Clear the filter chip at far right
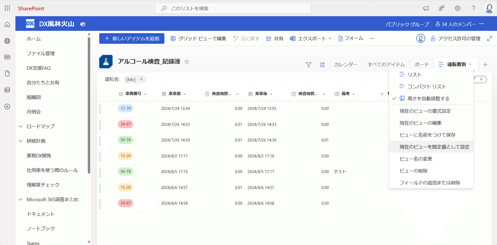 pyautogui.click(x=481, y=79)
